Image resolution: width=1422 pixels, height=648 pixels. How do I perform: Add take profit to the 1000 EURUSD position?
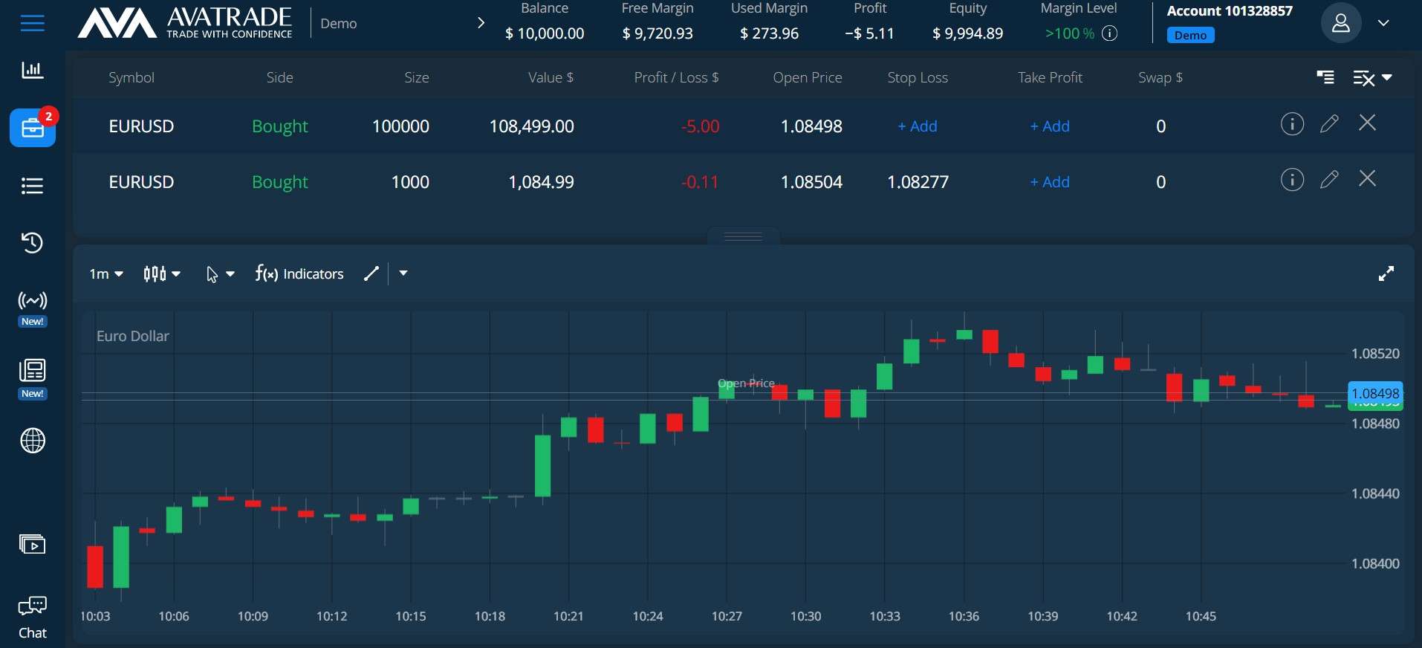point(1050,182)
